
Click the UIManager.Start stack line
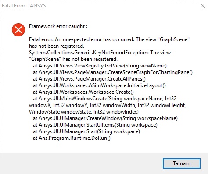(x=86, y=131)
